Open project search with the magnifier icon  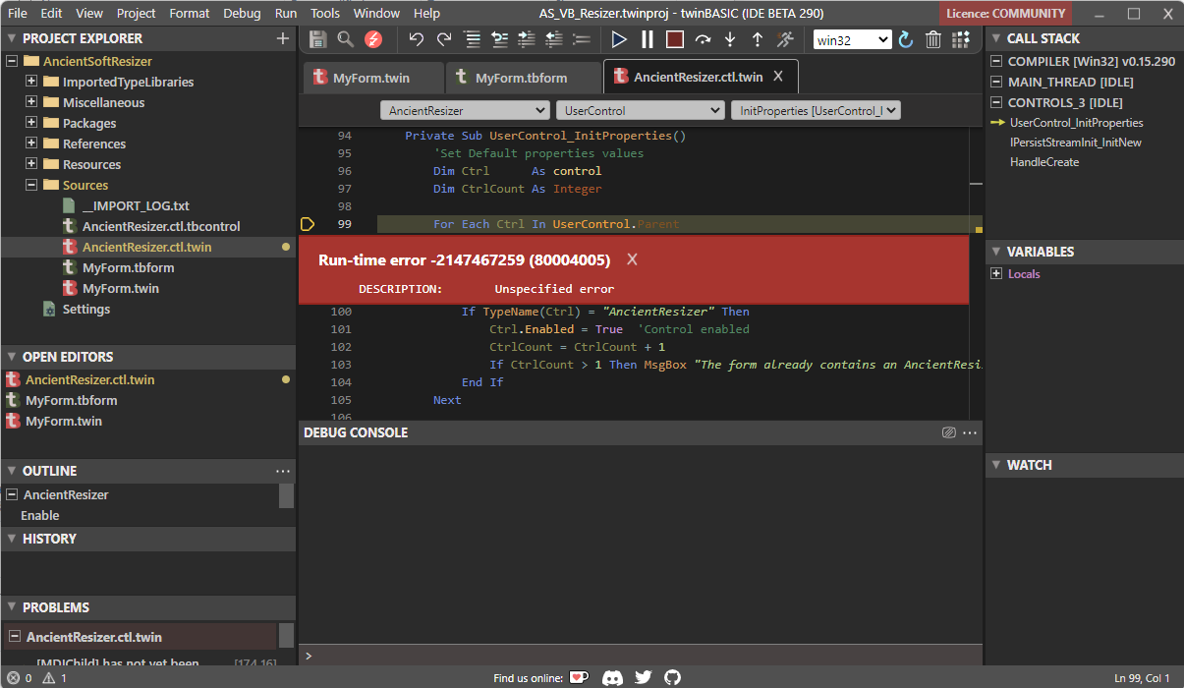(x=343, y=38)
